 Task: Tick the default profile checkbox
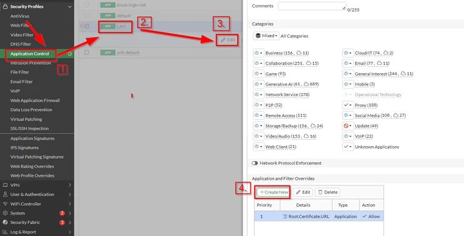click(x=86, y=16)
